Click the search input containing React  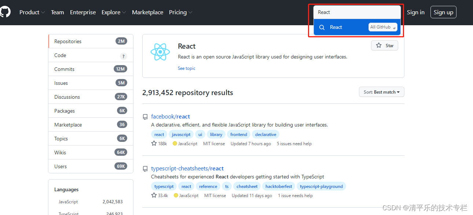point(357,12)
